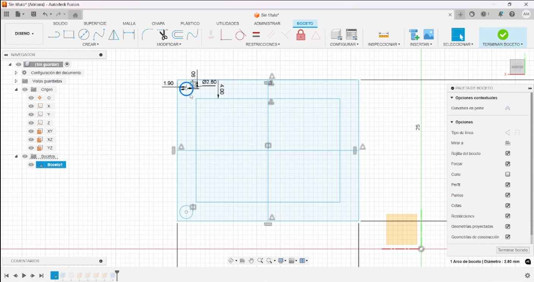Click the Window Select tool icon
This screenshot has width=534, height=282.
point(458,35)
